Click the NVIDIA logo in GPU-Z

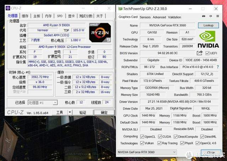coord(208,39)
